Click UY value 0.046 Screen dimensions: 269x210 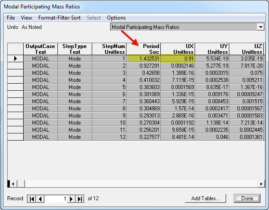point(212,137)
